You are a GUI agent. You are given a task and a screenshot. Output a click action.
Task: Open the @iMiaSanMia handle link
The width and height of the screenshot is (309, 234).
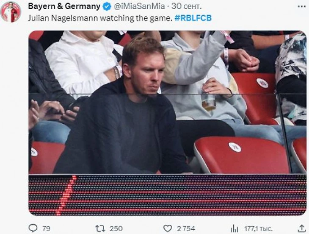139,6
